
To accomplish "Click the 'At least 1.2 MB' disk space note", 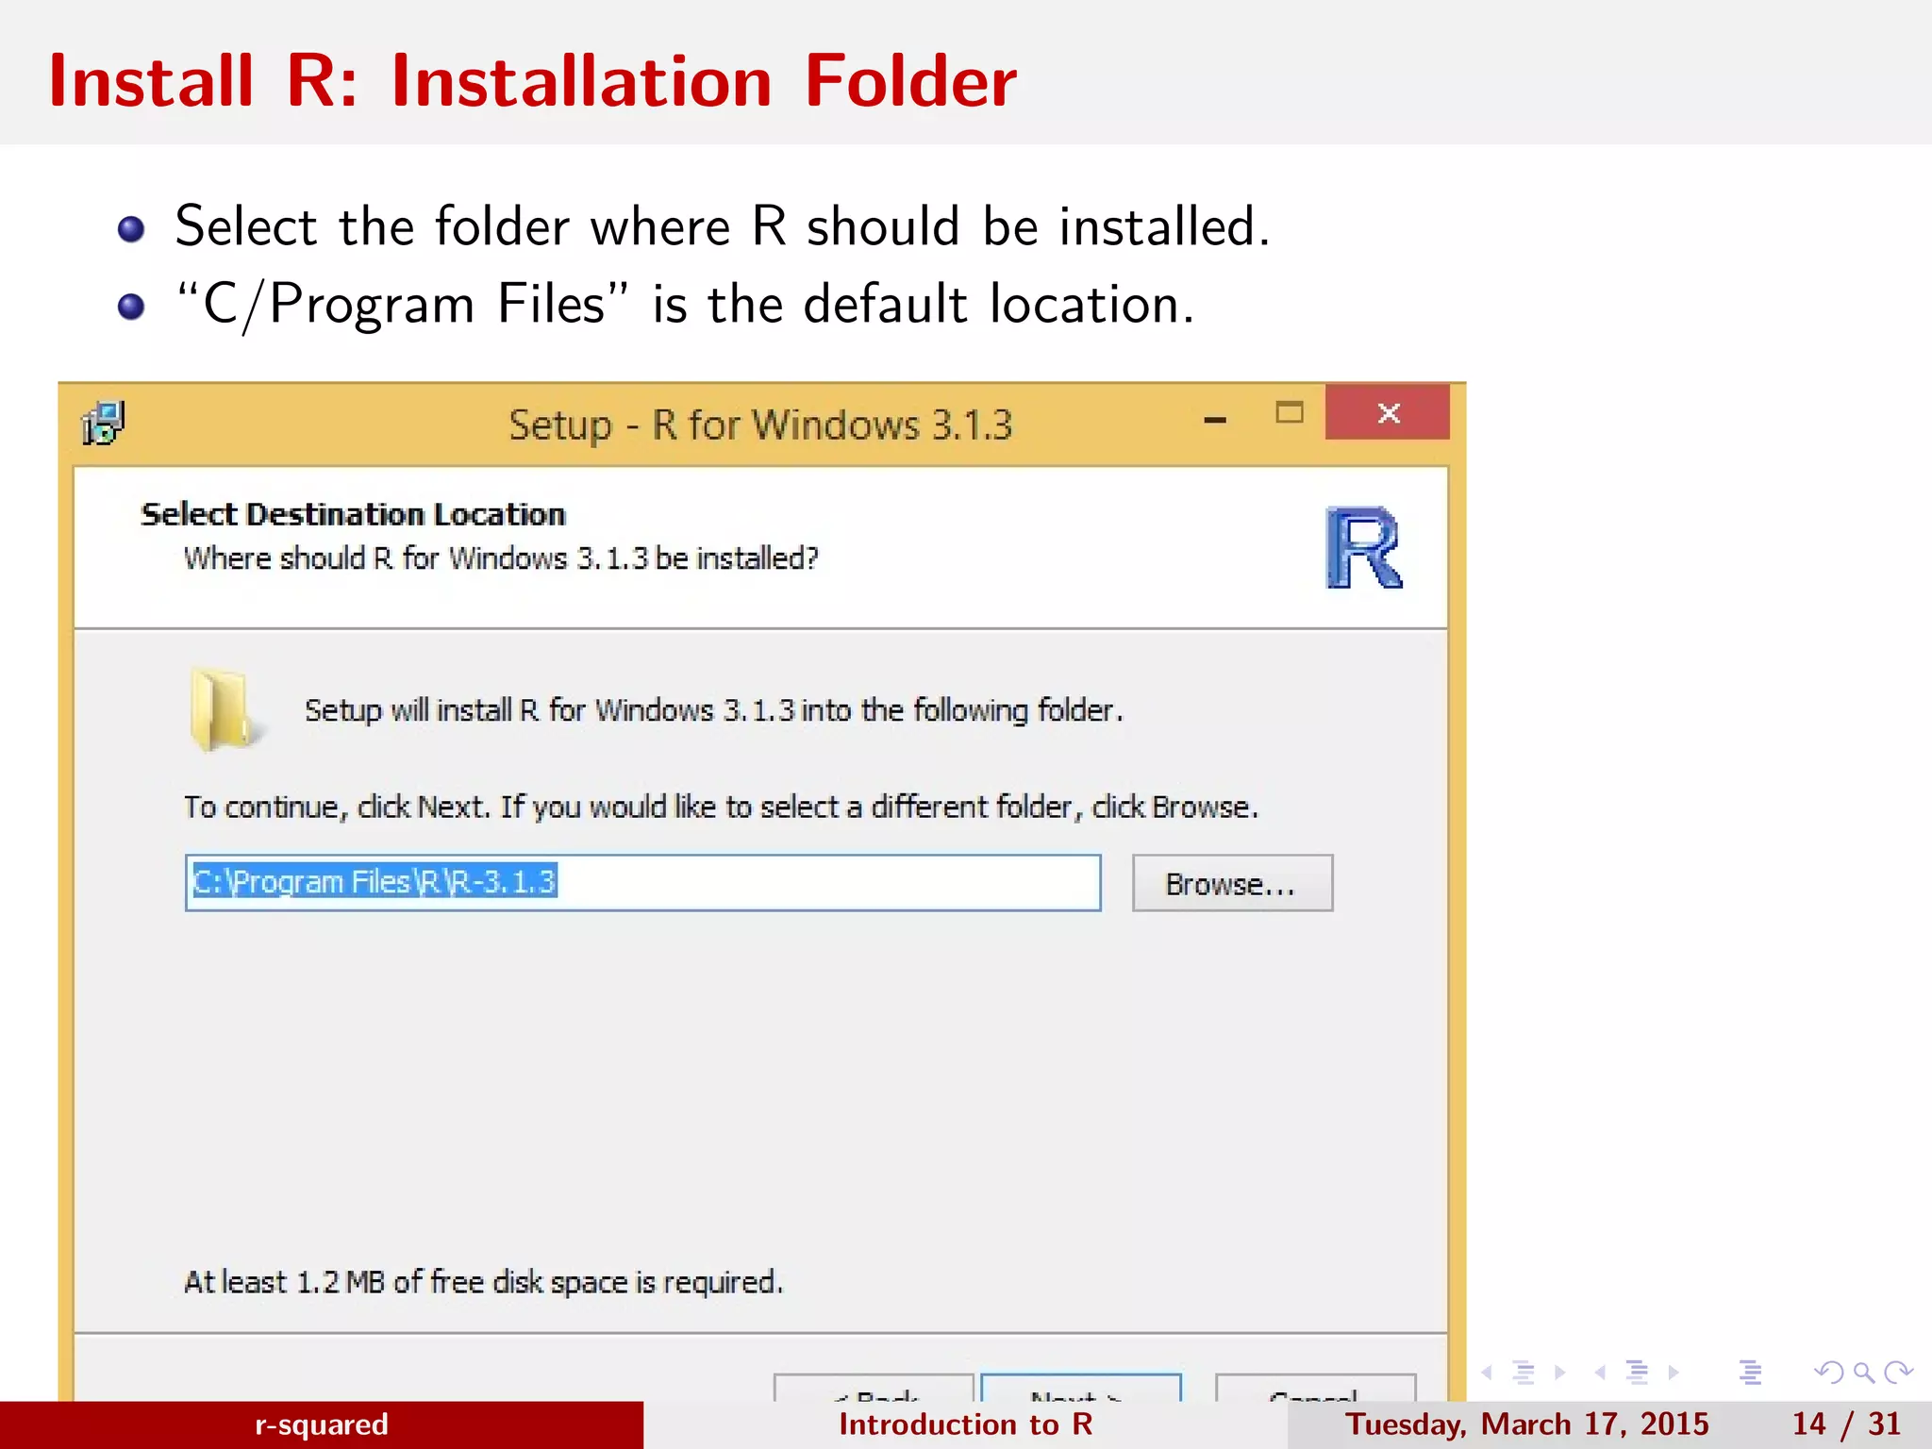I will coord(483,1282).
